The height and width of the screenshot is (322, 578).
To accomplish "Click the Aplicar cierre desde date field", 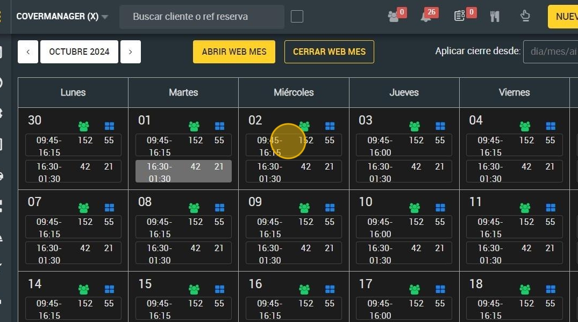I will click(551, 52).
